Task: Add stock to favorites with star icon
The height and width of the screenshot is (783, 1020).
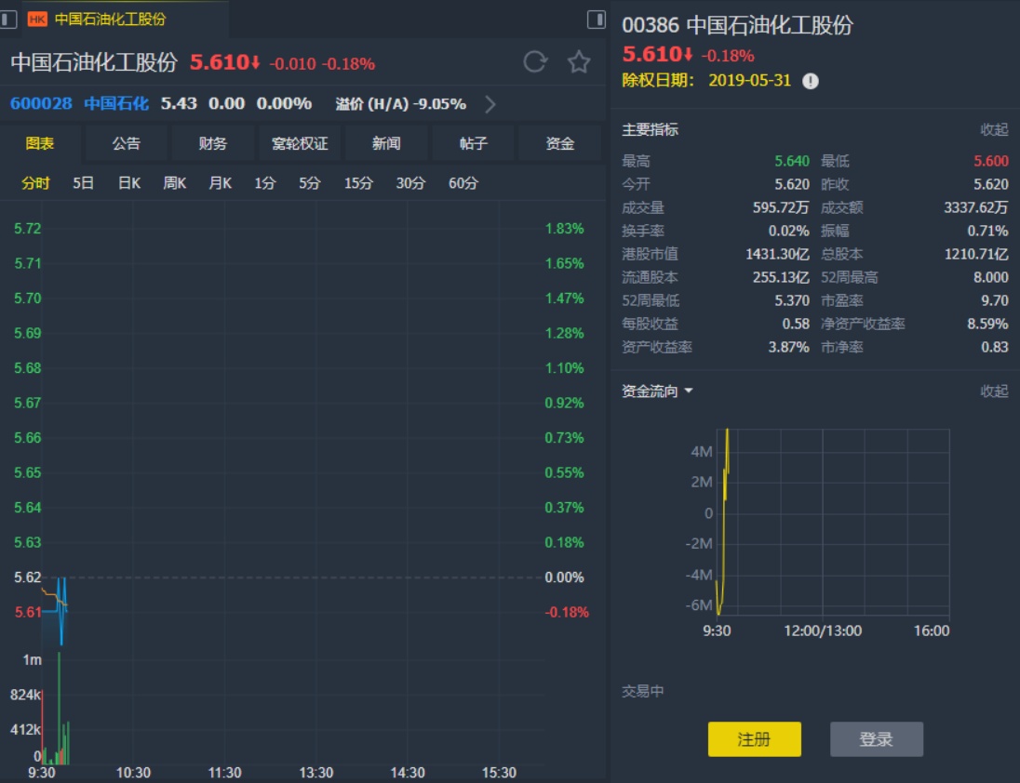Action: tap(579, 62)
